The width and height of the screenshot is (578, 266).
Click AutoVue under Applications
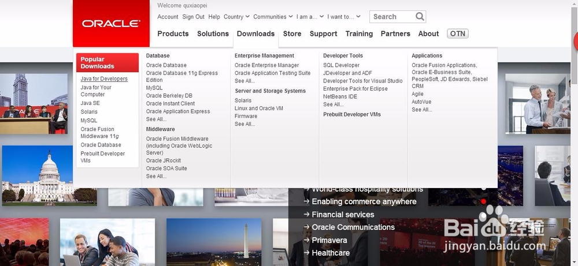[421, 102]
